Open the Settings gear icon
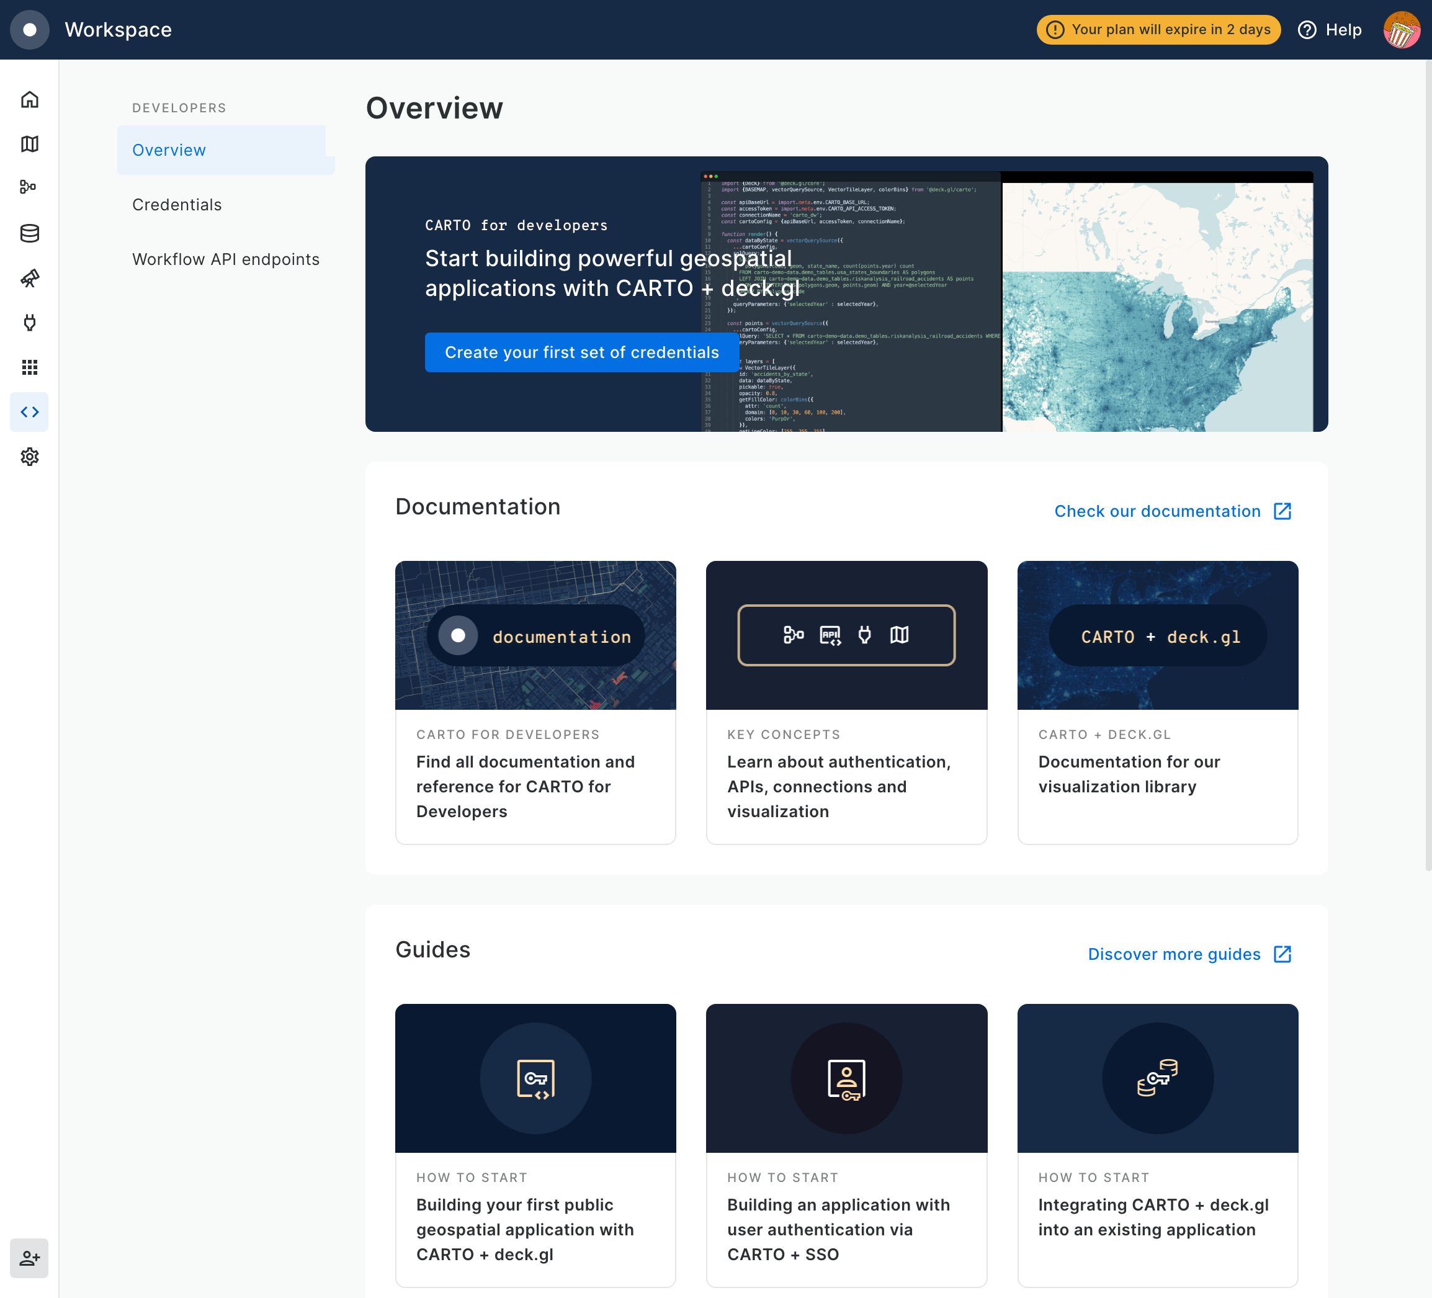1432x1298 pixels. pos(29,457)
